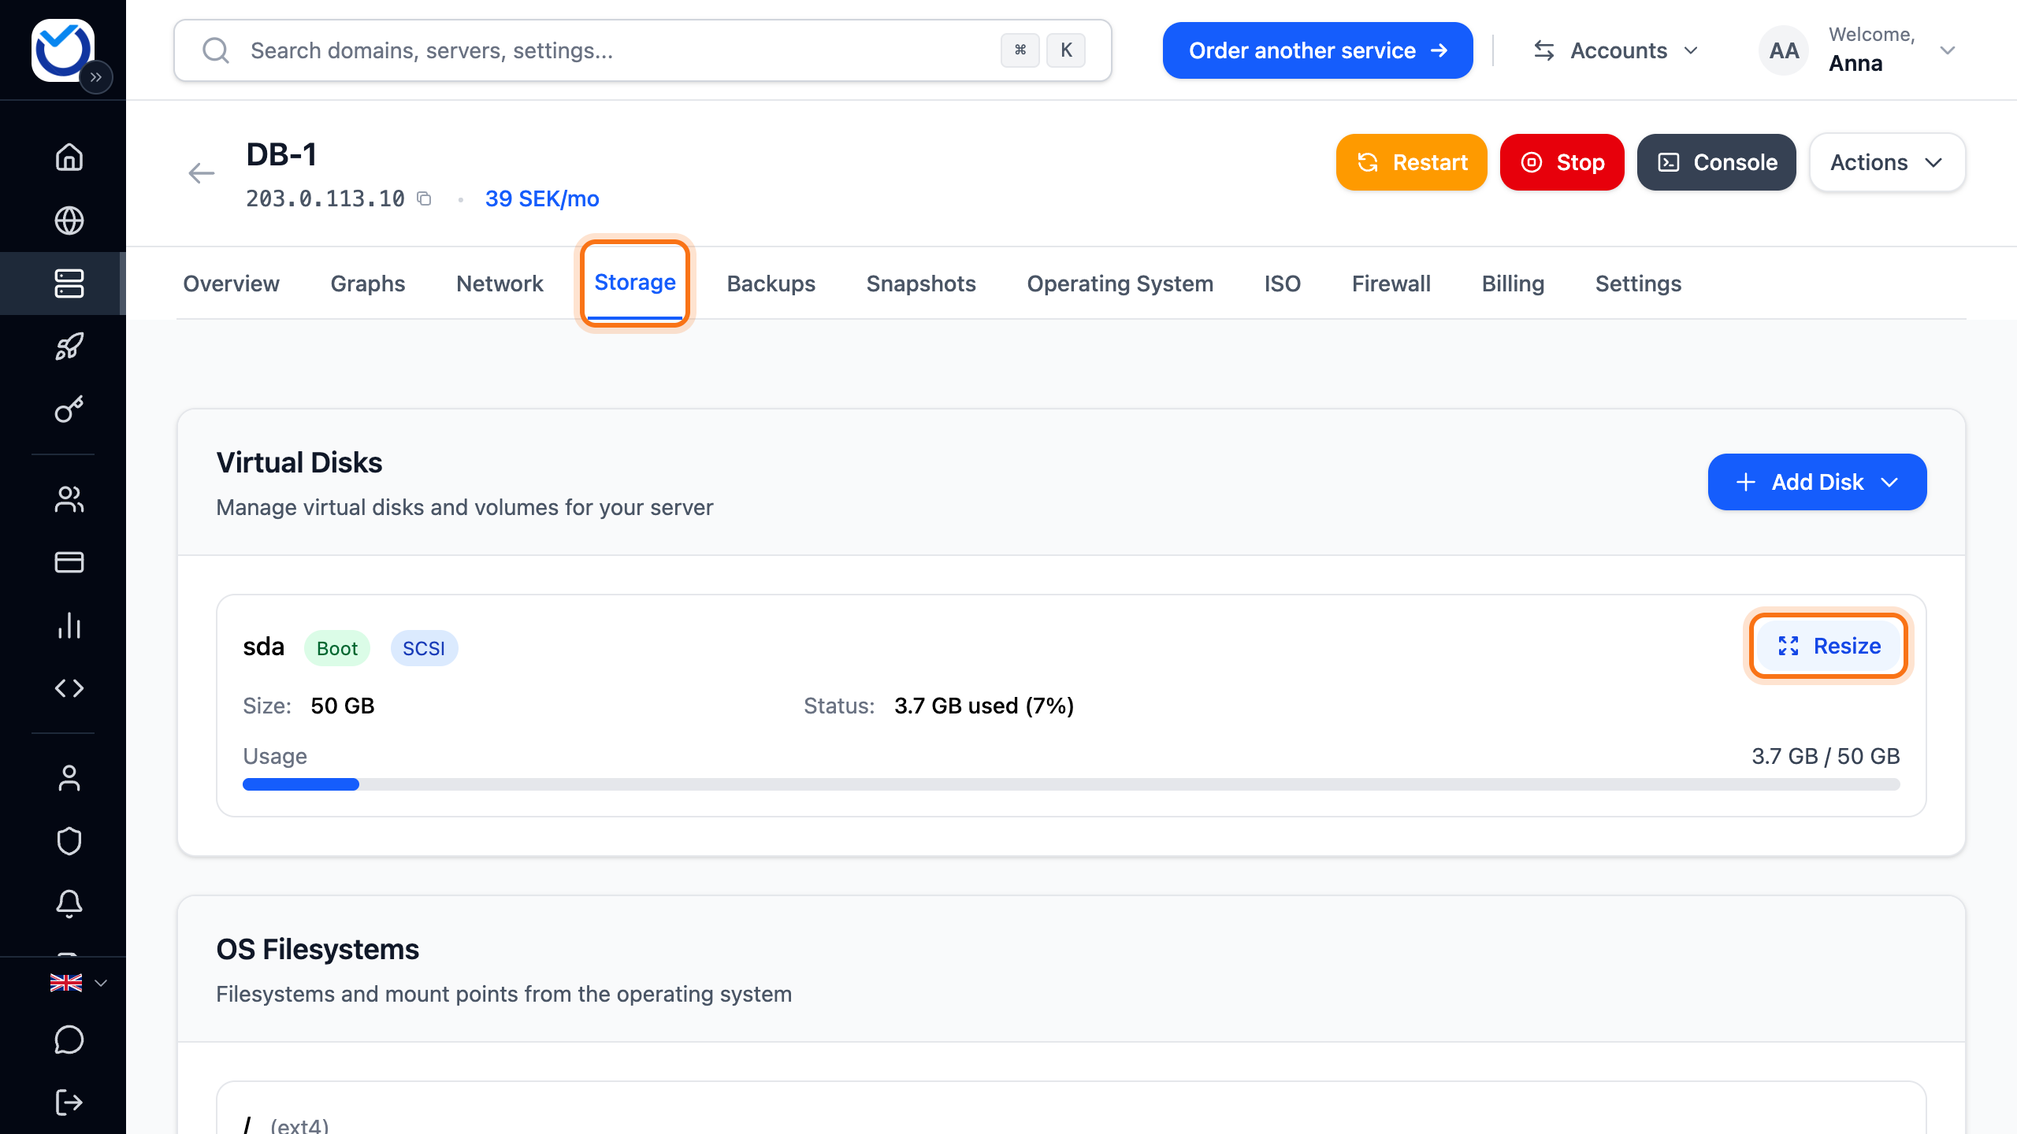Click the shield security icon in sidebar
This screenshot has height=1134, width=2017.
pos(69,841)
